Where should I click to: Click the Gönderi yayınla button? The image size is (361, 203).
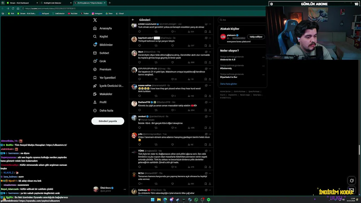coord(108,121)
